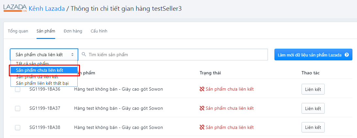Click Liên kết button for SG1199-1BA36
Image resolution: width=357 pixels, height=138 pixels.
(313, 89)
